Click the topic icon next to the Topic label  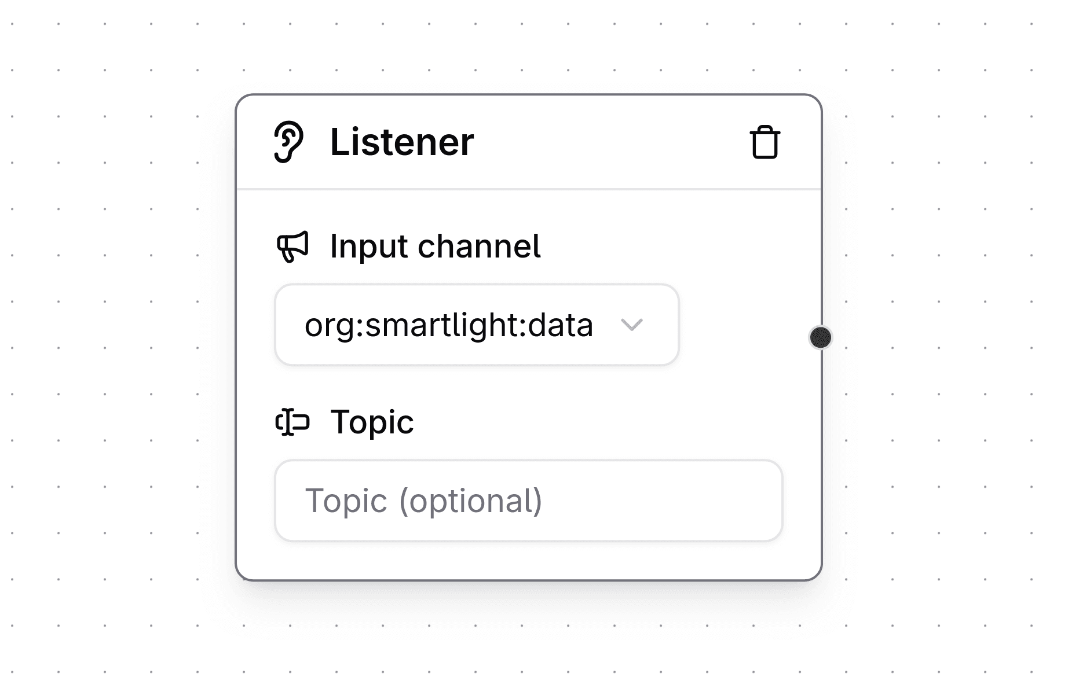click(x=293, y=423)
